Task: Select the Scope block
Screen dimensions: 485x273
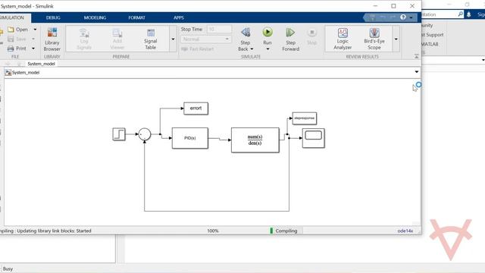Action: click(x=313, y=138)
